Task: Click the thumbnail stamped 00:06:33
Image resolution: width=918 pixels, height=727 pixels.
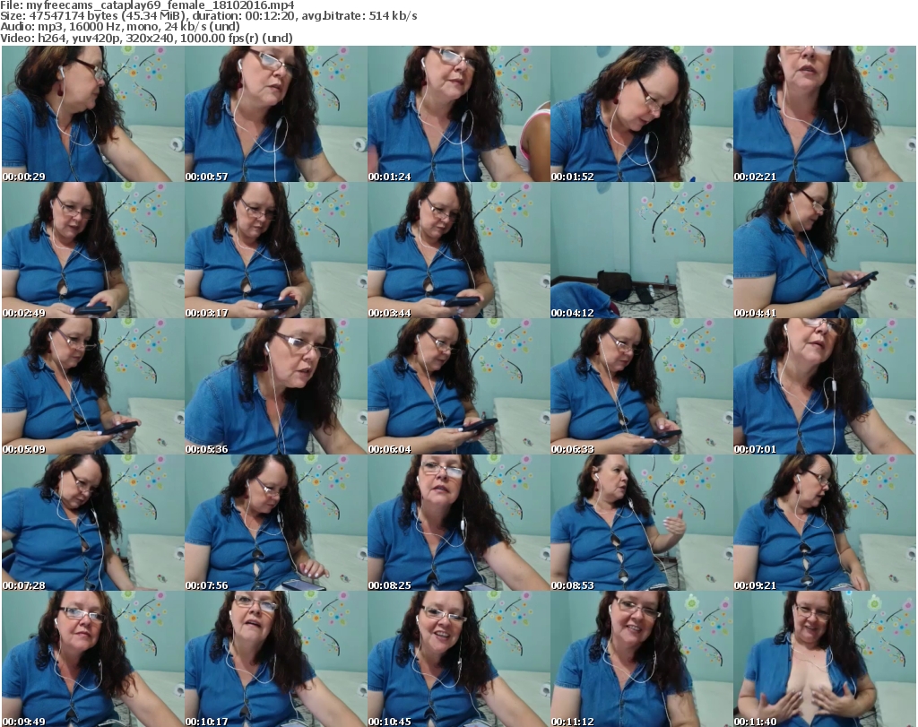Action: point(642,386)
